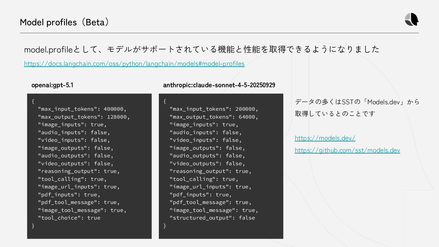
Task: Open the https://models.dev/ link
Action: pos(325,138)
